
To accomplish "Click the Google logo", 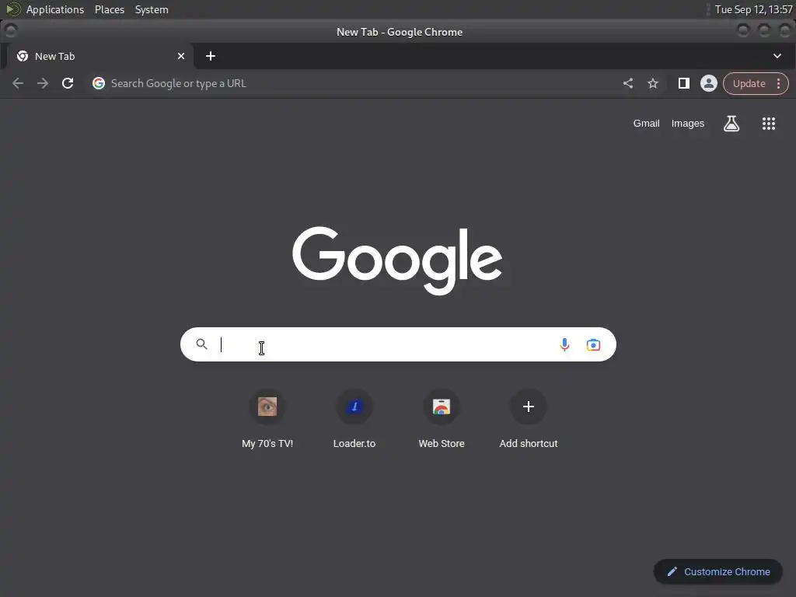I will [397, 260].
